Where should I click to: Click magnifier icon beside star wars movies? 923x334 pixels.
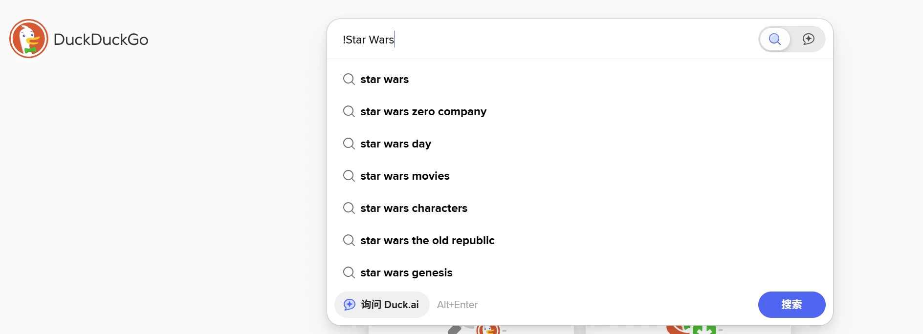tap(349, 176)
